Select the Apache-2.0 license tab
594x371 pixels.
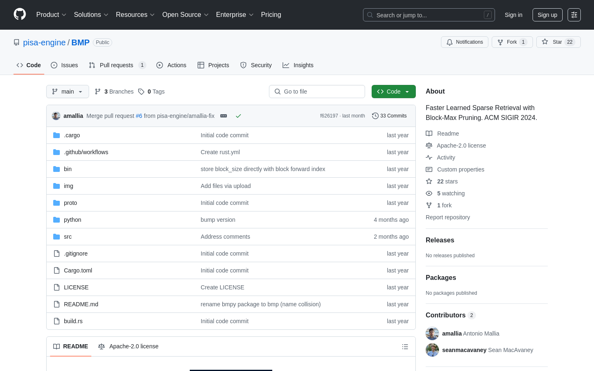point(128,347)
